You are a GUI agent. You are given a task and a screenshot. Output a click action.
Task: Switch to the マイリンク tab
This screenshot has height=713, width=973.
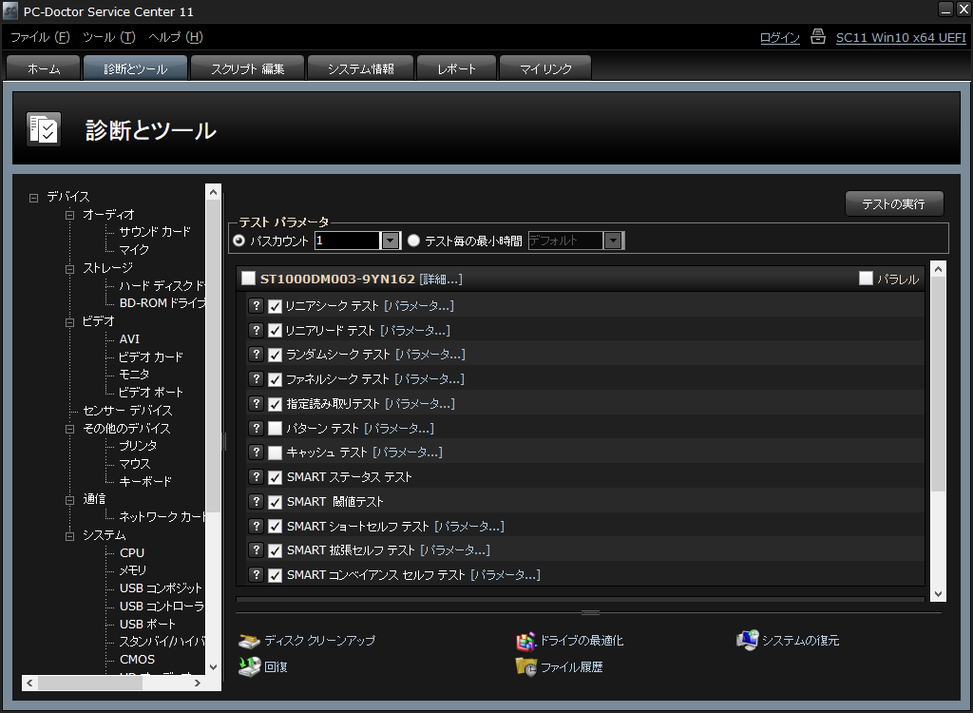[x=545, y=68]
